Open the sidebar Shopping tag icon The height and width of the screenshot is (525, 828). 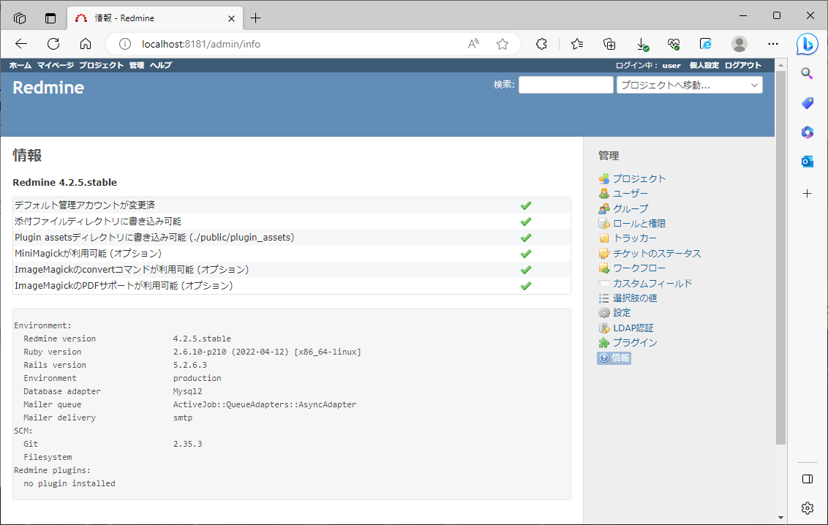coord(807,103)
